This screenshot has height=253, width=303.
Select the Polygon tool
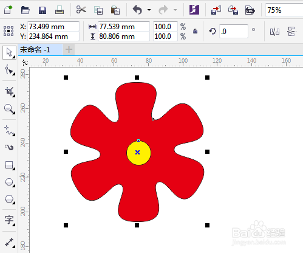[10, 199]
